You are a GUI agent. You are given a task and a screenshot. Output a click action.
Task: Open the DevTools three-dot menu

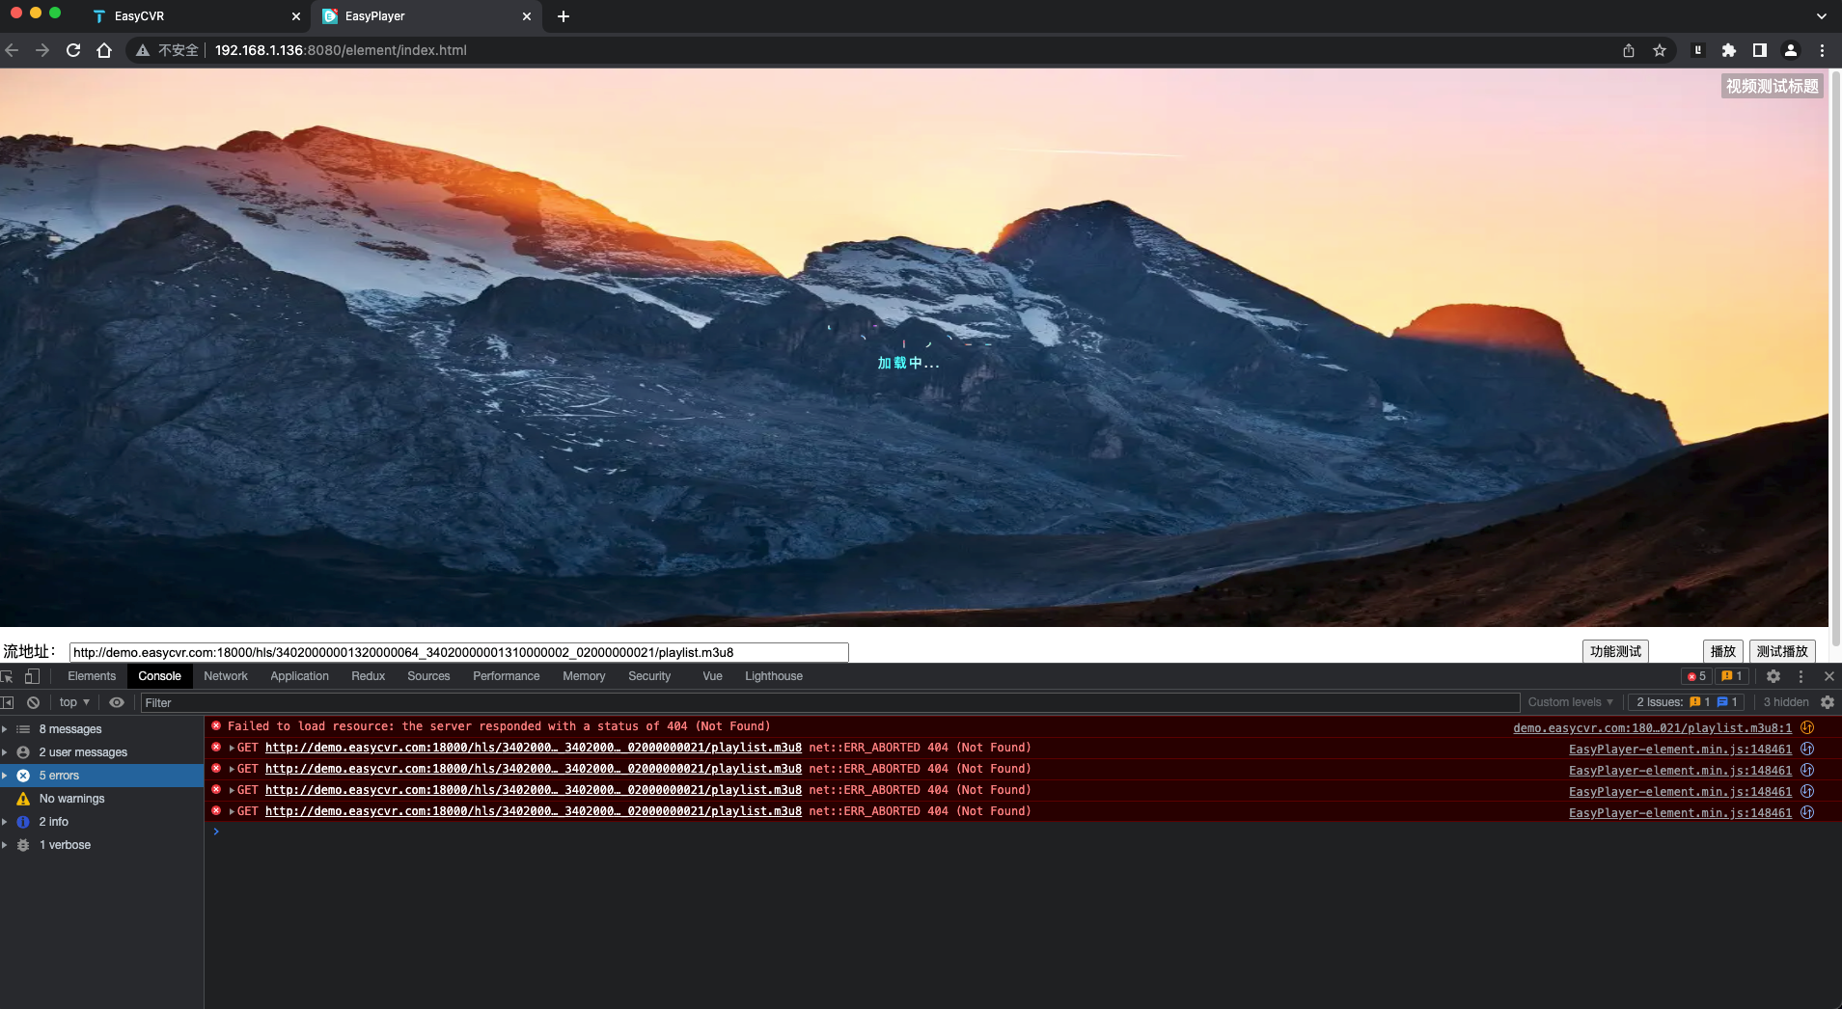pyautogui.click(x=1802, y=675)
